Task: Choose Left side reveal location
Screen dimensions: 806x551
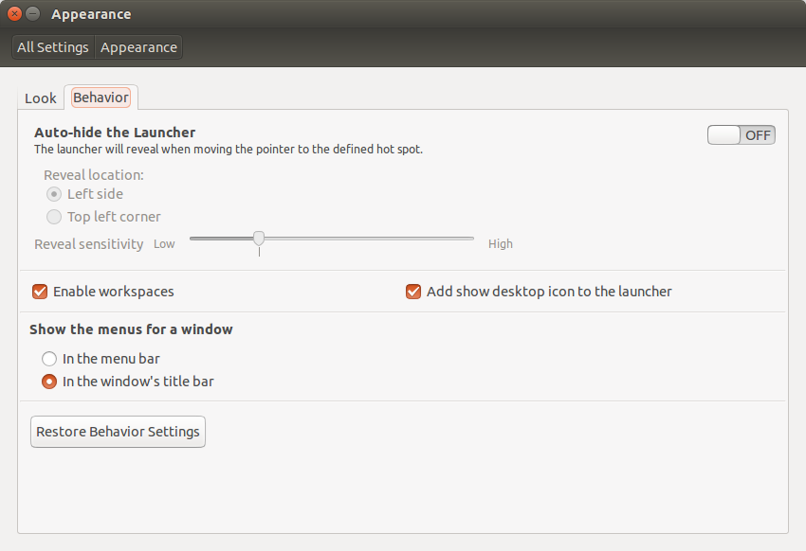Action: pos(55,194)
